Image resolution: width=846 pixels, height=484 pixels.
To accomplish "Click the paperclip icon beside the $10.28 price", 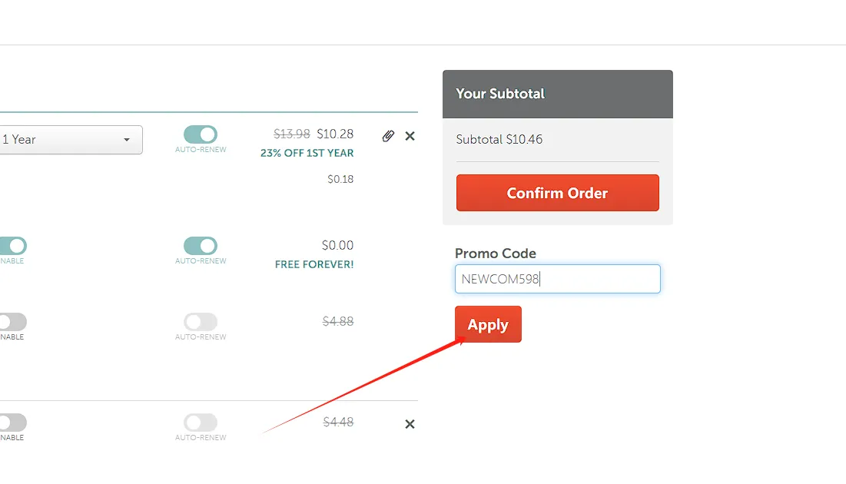I will pyautogui.click(x=388, y=136).
